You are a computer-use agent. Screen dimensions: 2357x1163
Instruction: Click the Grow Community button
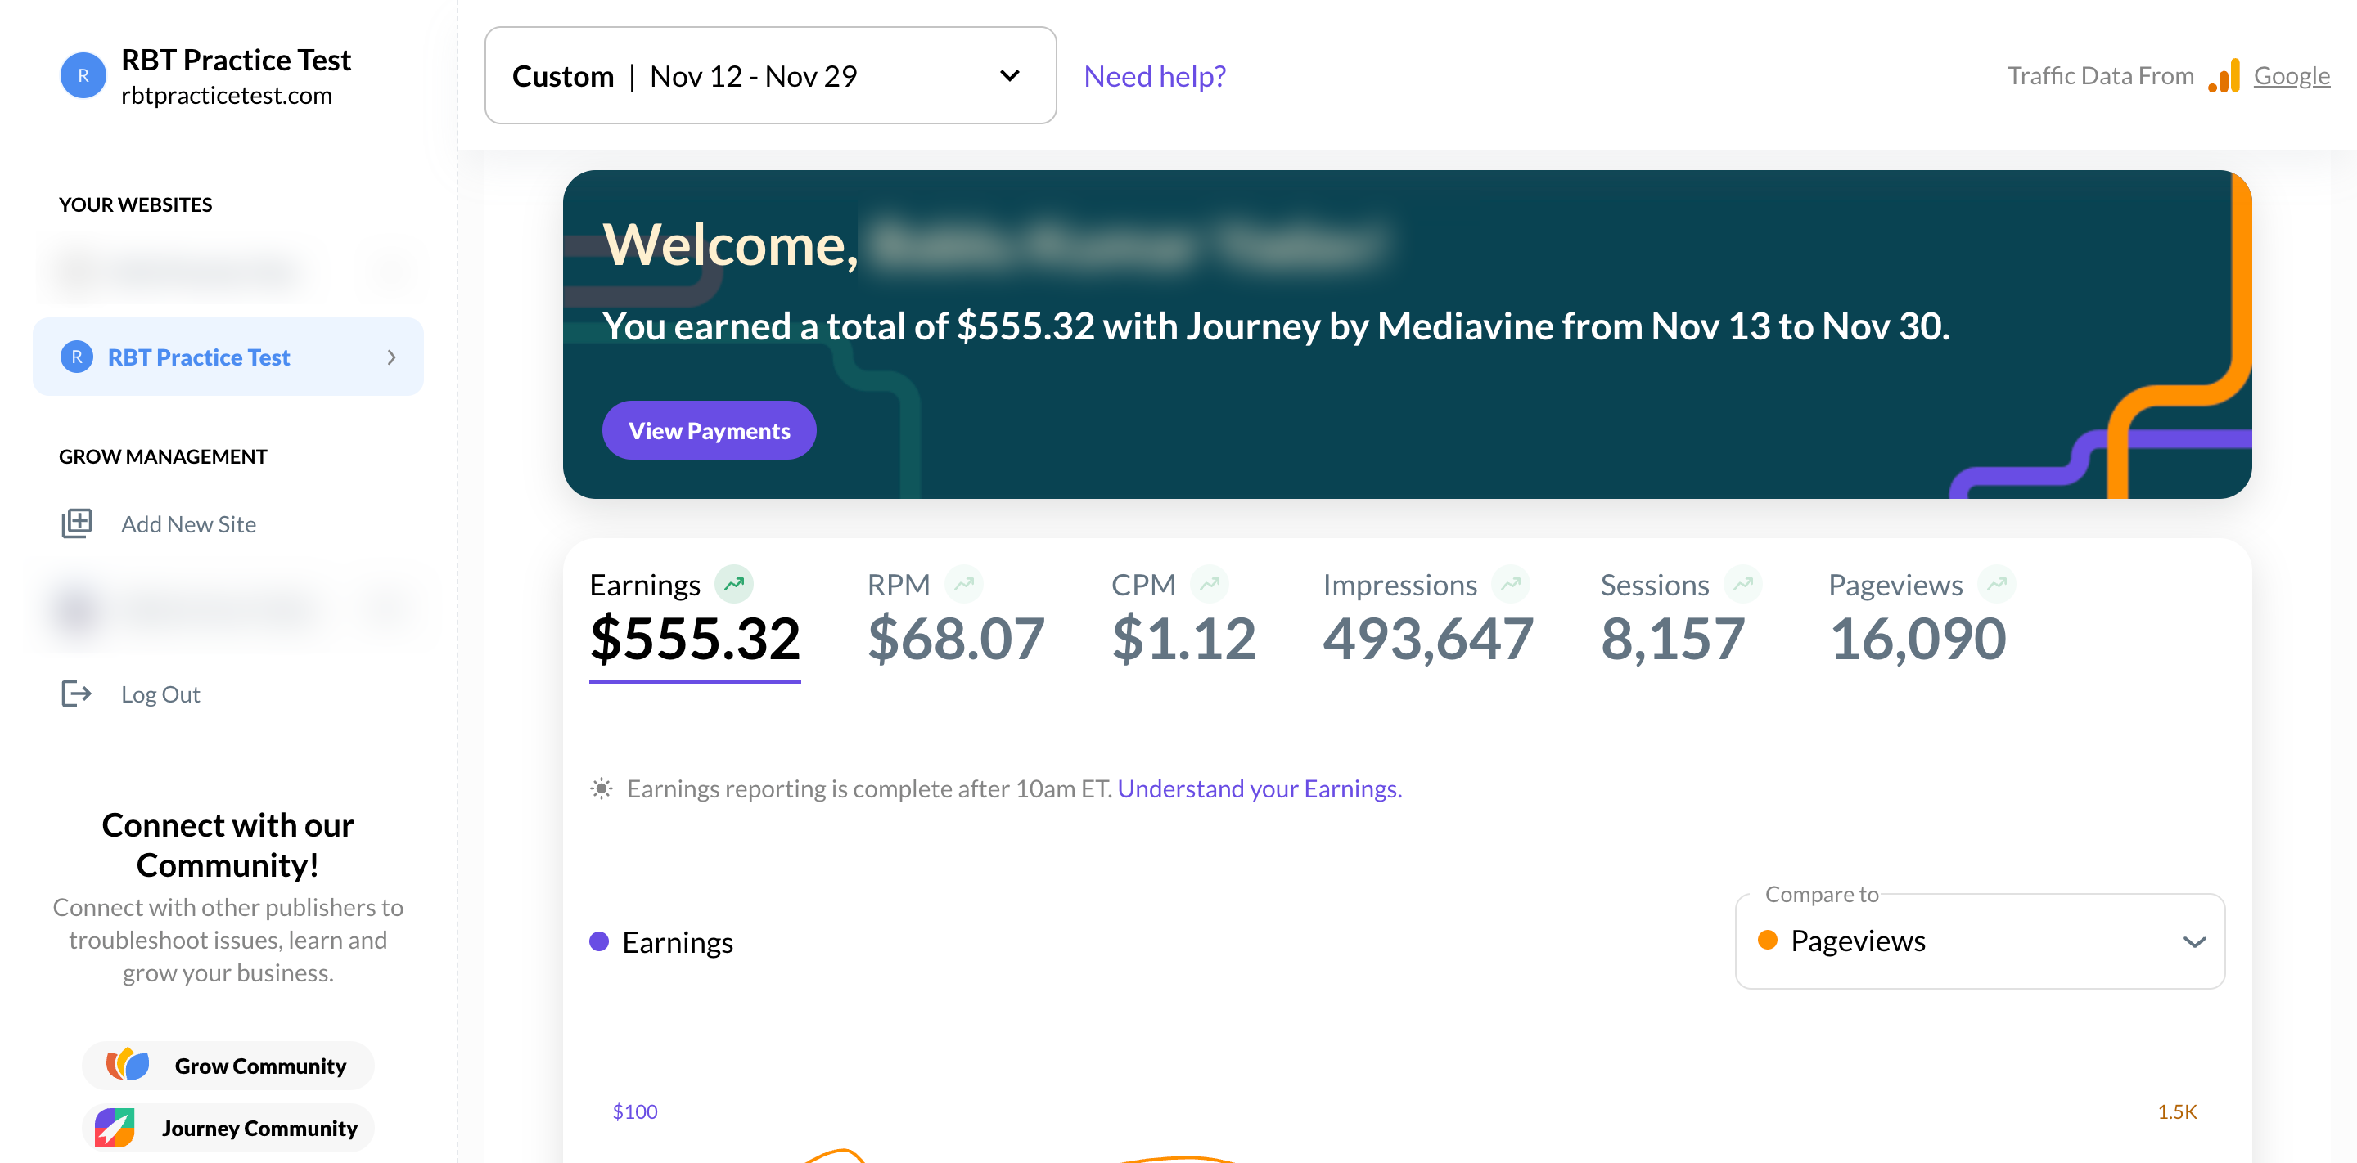pyautogui.click(x=228, y=1066)
